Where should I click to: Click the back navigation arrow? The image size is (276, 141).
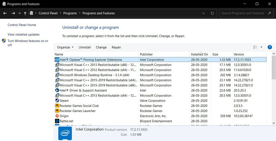pyautogui.click(x=5, y=13)
